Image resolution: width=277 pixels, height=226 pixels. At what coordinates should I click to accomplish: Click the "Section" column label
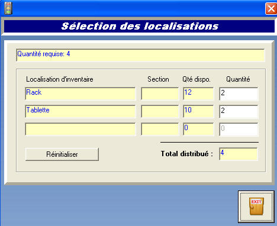tap(158, 79)
